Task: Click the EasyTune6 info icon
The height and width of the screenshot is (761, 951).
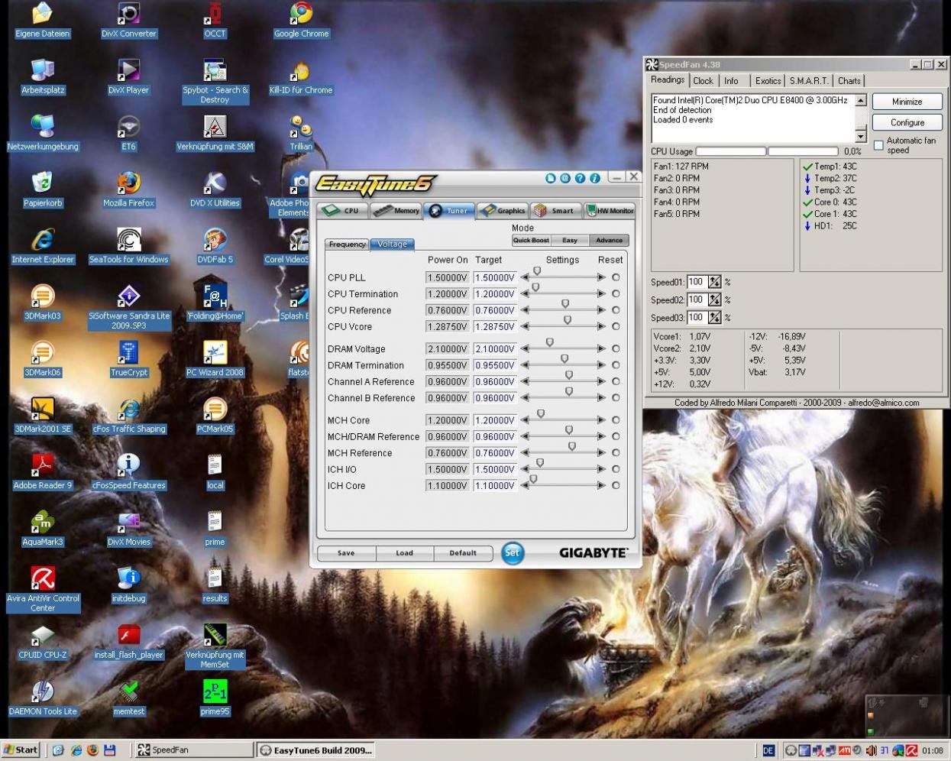Action: point(594,178)
